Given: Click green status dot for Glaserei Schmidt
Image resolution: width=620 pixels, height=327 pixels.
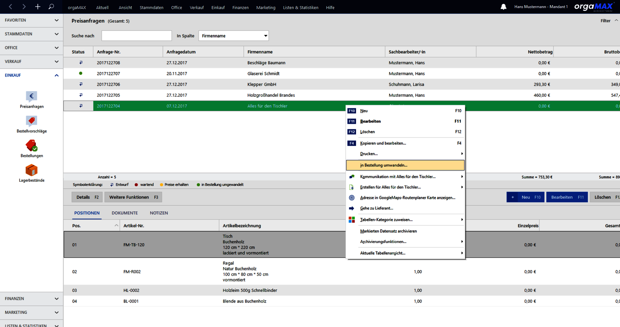Looking at the screenshot, I should coord(81,73).
